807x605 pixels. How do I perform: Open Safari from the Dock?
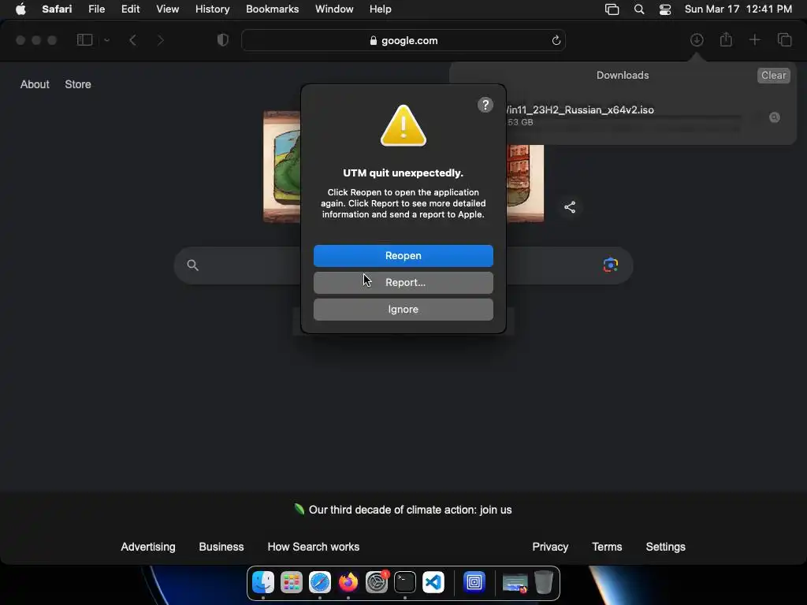click(320, 582)
